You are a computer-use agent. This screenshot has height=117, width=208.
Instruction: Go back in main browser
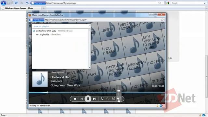pyautogui.click(x=4, y=3)
